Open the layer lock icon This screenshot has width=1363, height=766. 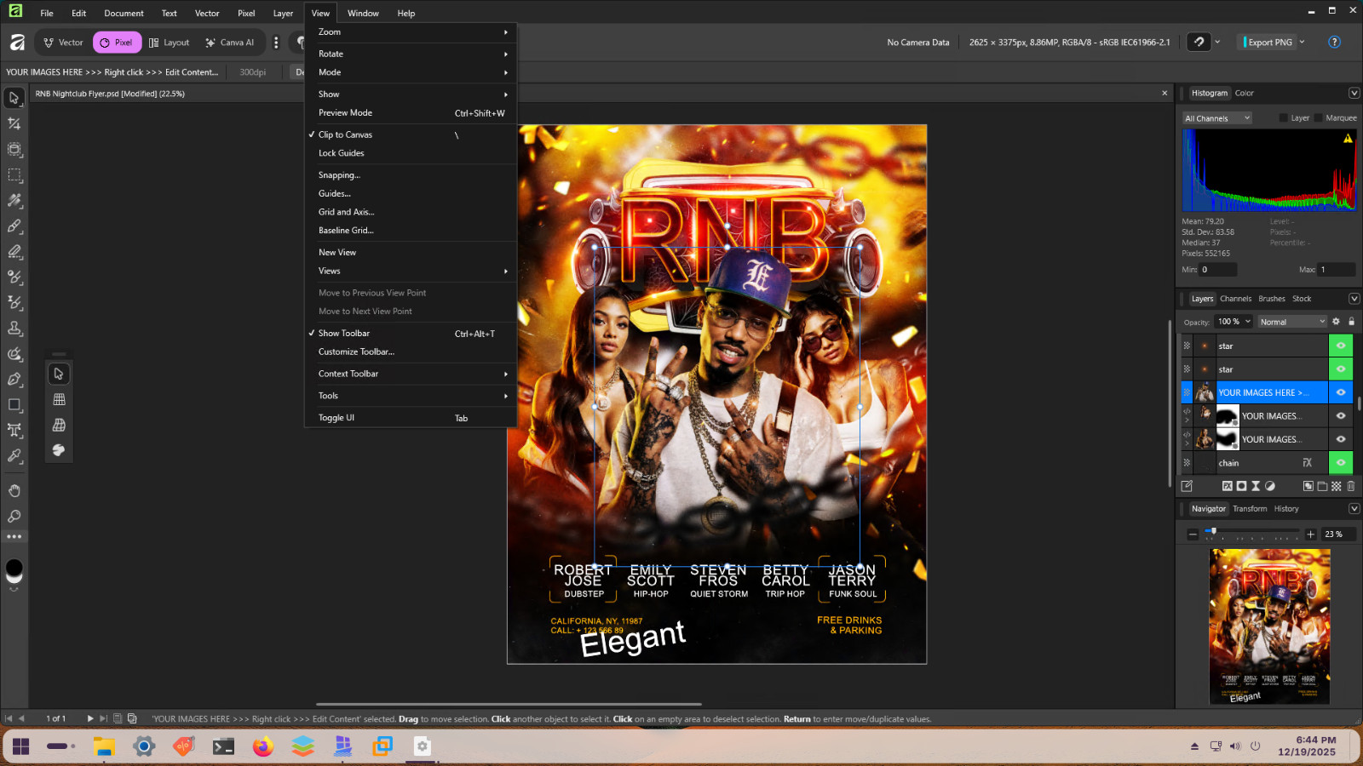pyautogui.click(x=1351, y=322)
